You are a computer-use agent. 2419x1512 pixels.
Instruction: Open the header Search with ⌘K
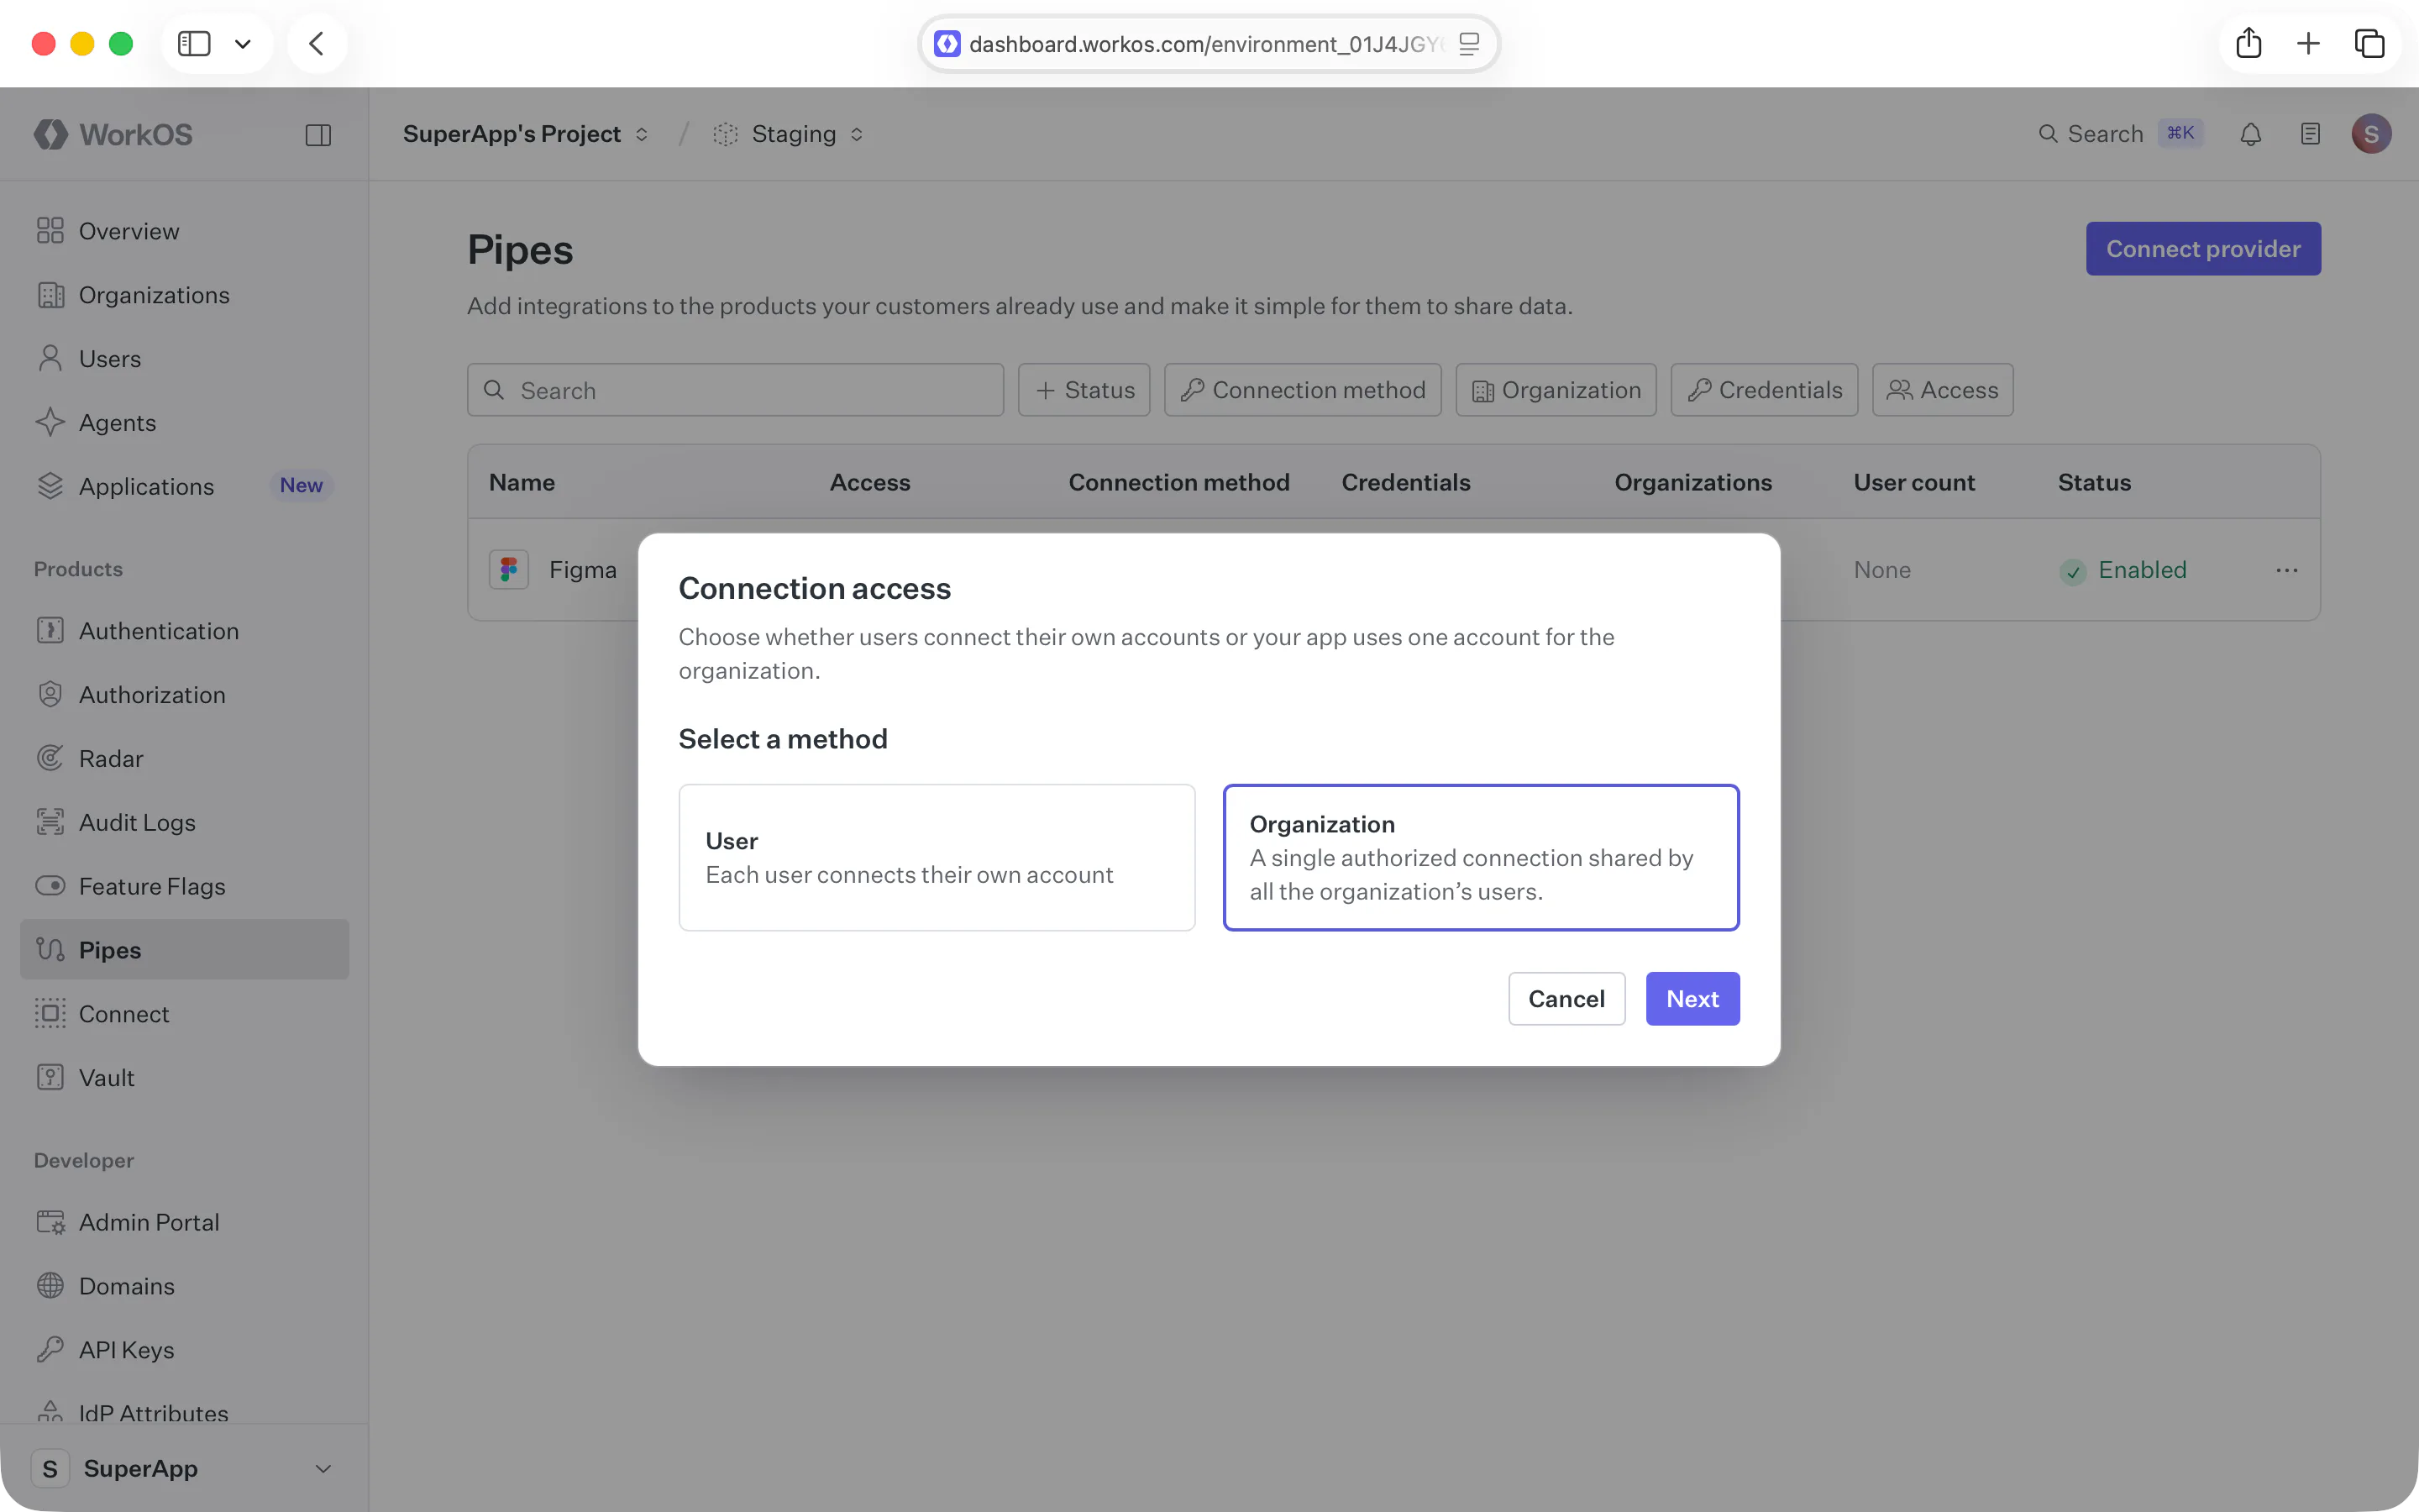point(2119,134)
